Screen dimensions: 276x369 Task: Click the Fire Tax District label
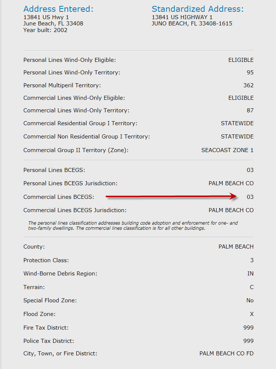coord(46,327)
